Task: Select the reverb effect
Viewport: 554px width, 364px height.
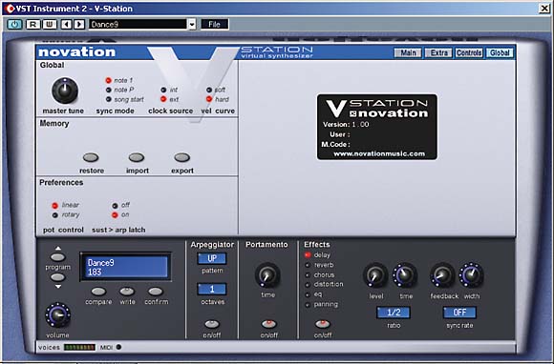Action: (308, 265)
